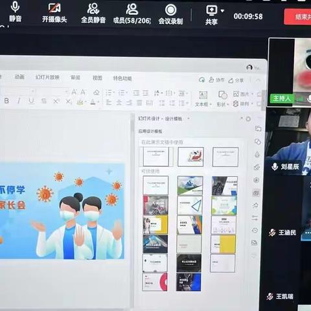Image resolution: width=311 pixels, height=311 pixels.
Task: Toggle italic formatting
Action: point(19,100)
